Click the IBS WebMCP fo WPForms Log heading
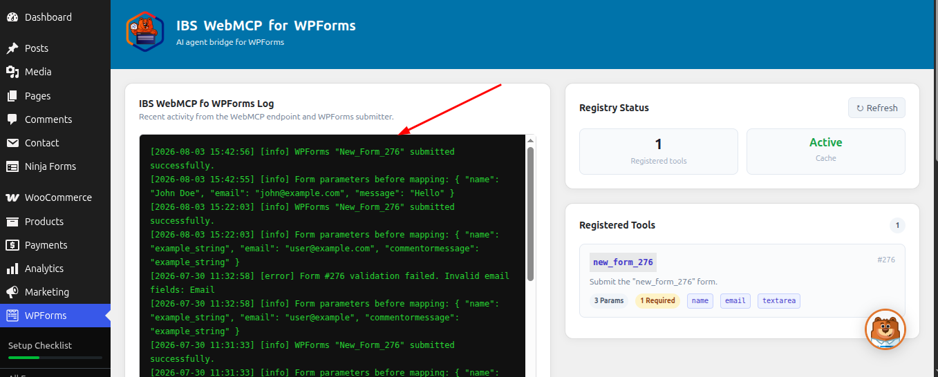Screen dimensions: 938x377 pyautogui.click(x=207, y=104)
